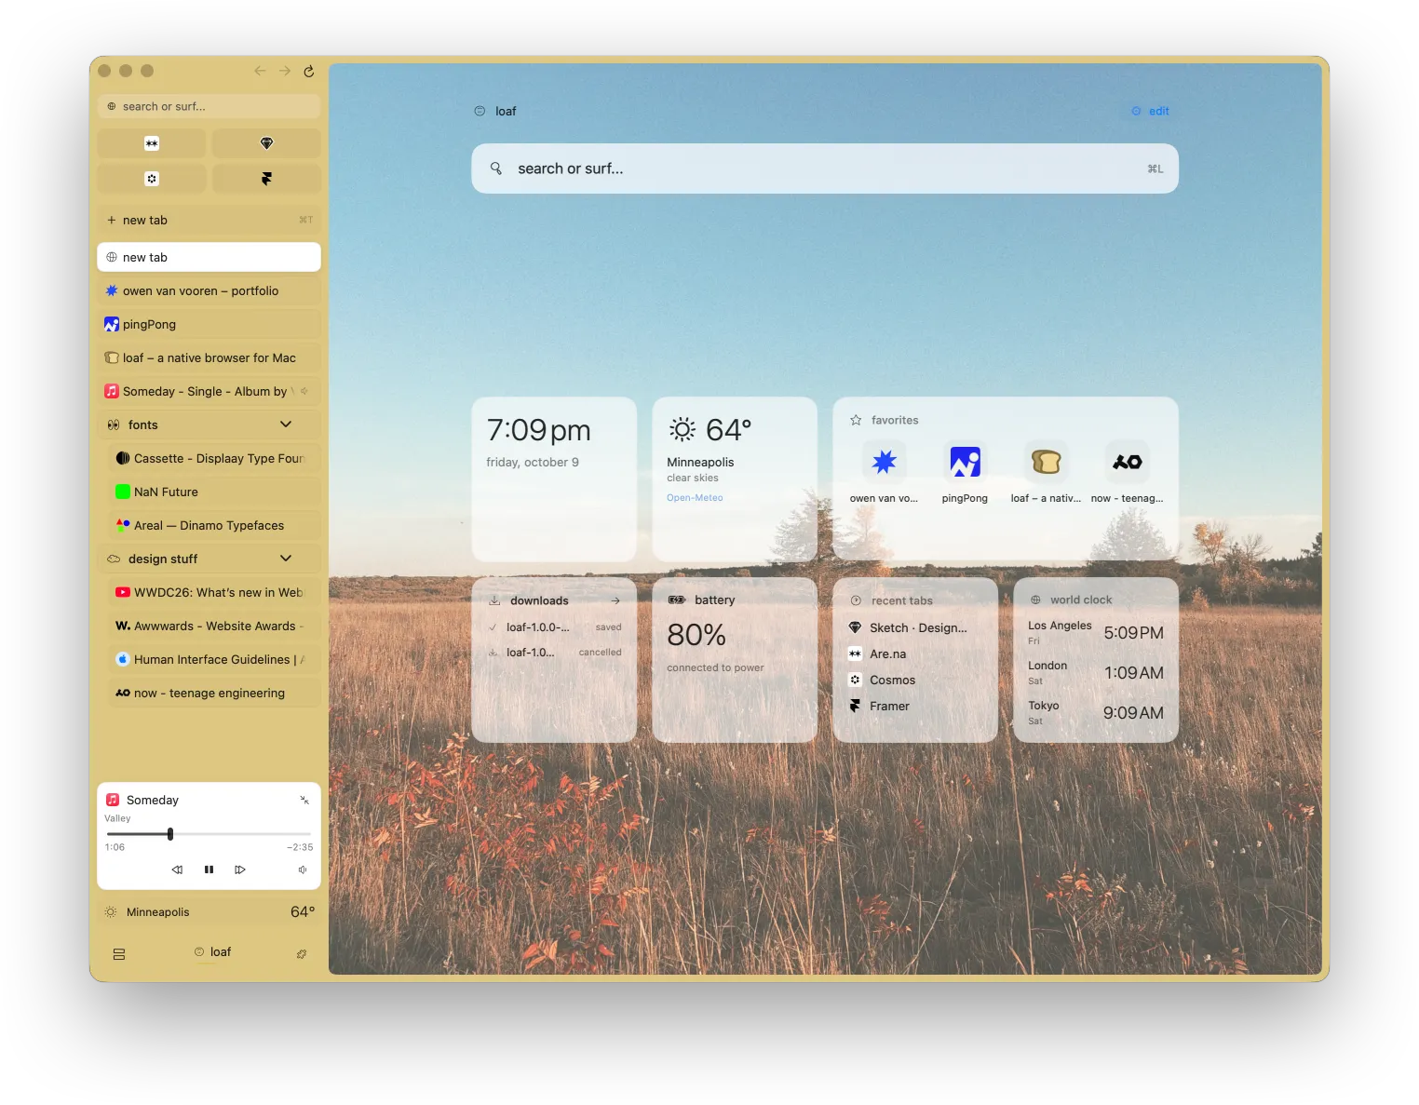Viewport: 1419px width, 1105px height.
Task: Collapse the design stuff tab group
Action: click(286, 559)
